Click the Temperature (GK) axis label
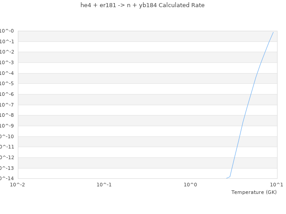The image size is (286, 214). point(254,192)
